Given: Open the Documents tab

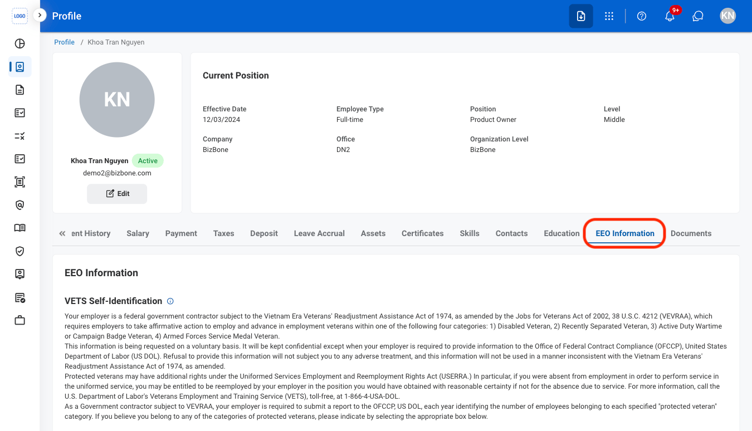Looking at the screenshot, I should (691, 233).
